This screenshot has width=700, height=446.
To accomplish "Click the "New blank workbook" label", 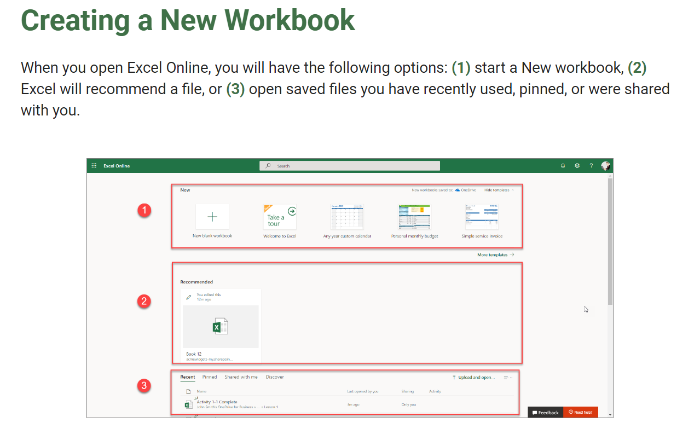I will click(212, 236).
